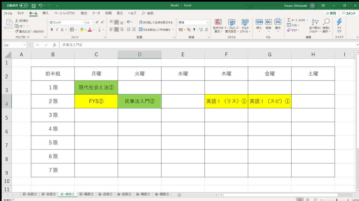Click the orientation text angle icon
This screenshot has width=359, height=201.
[129, 22]
